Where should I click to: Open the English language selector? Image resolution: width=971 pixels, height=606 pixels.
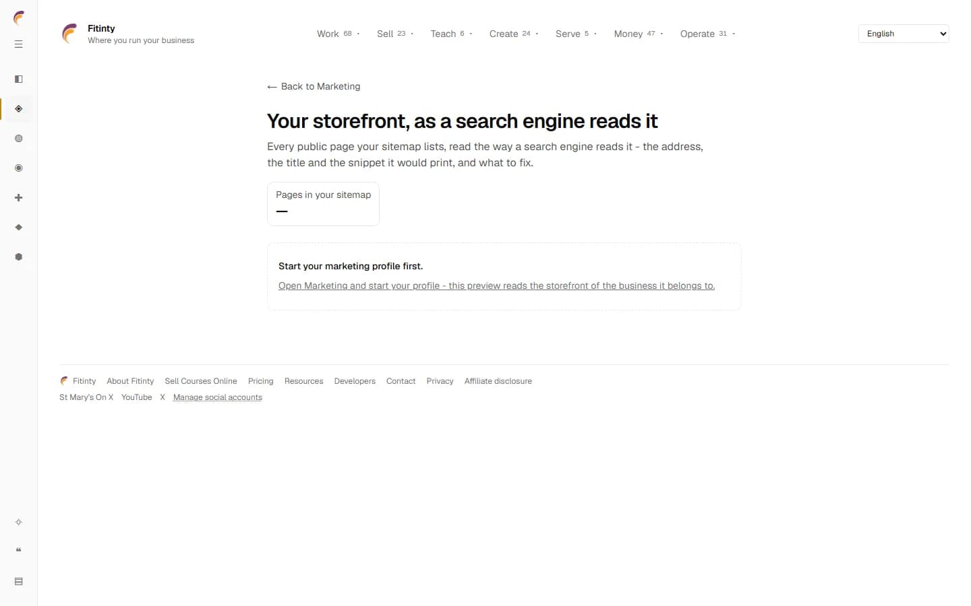(904, 34)
